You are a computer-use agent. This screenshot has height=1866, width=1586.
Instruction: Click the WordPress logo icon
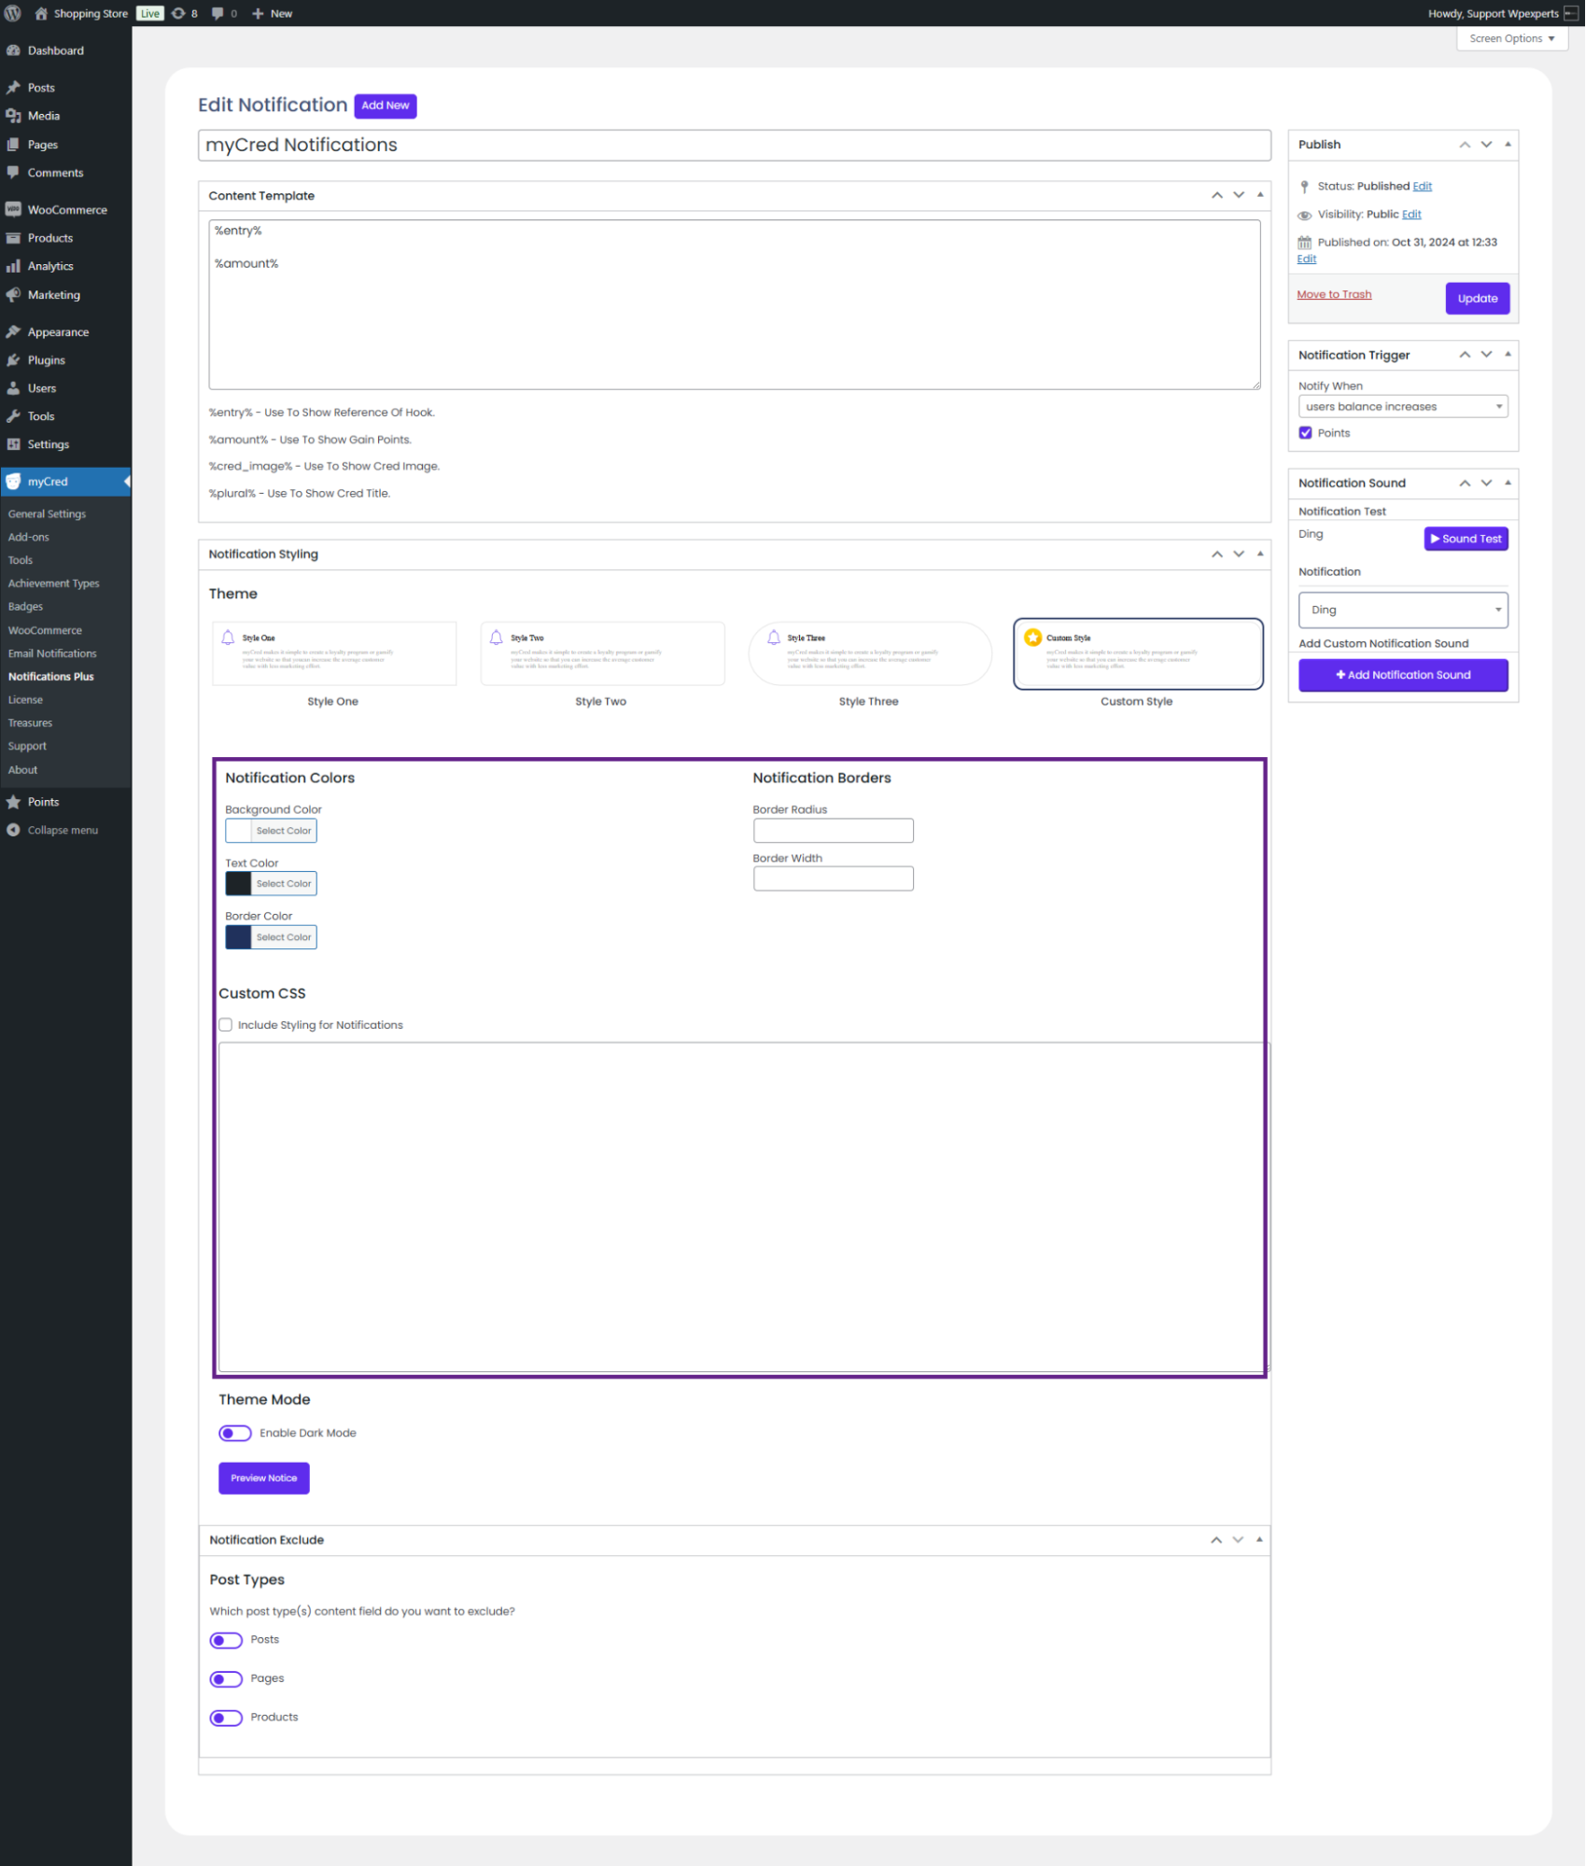tap(13, 13)
